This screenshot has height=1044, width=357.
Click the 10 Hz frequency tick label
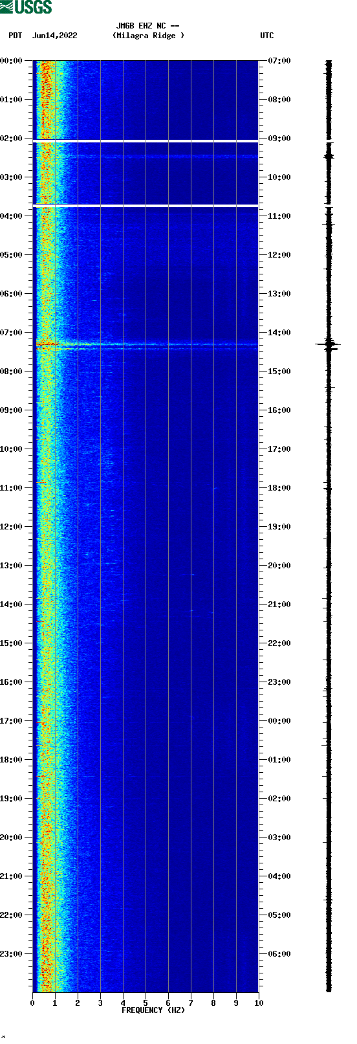point(259,1003)
